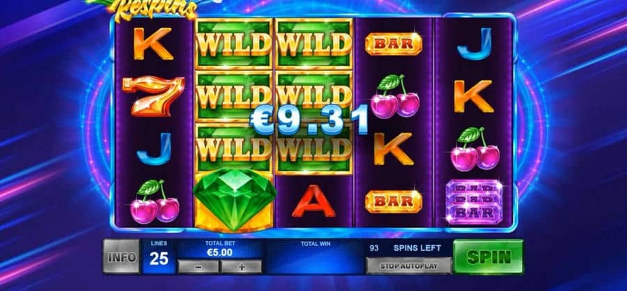Open the INFO paytable button

[x=121, y=257]
